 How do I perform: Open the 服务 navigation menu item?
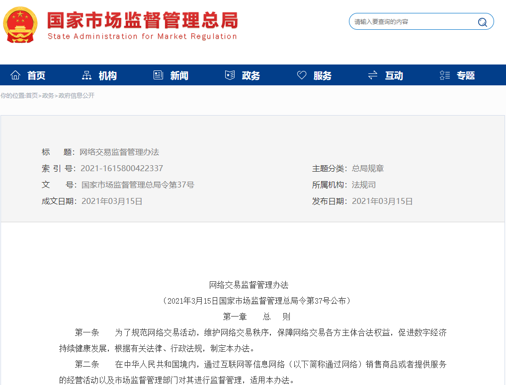coord(323,76)
